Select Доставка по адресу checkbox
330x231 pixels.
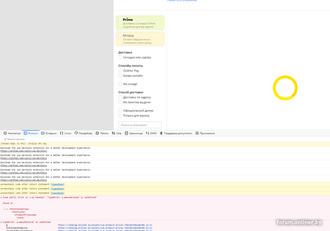pyautogui.click(x=120, y=97)
